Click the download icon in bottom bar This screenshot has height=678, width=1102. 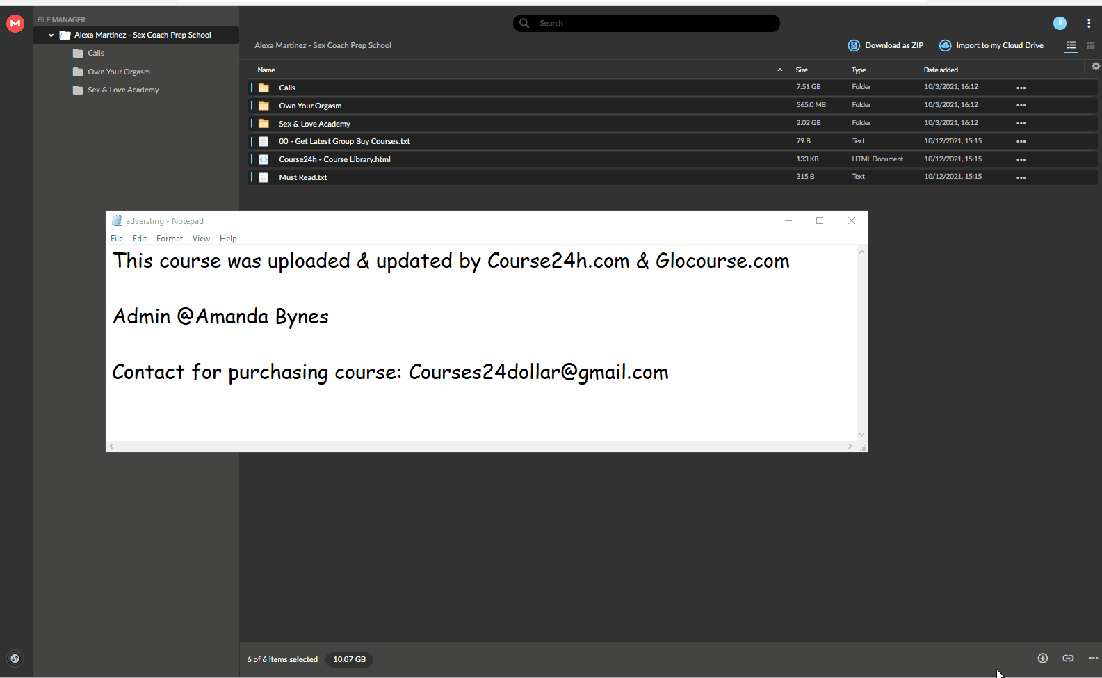point(1042,659)
